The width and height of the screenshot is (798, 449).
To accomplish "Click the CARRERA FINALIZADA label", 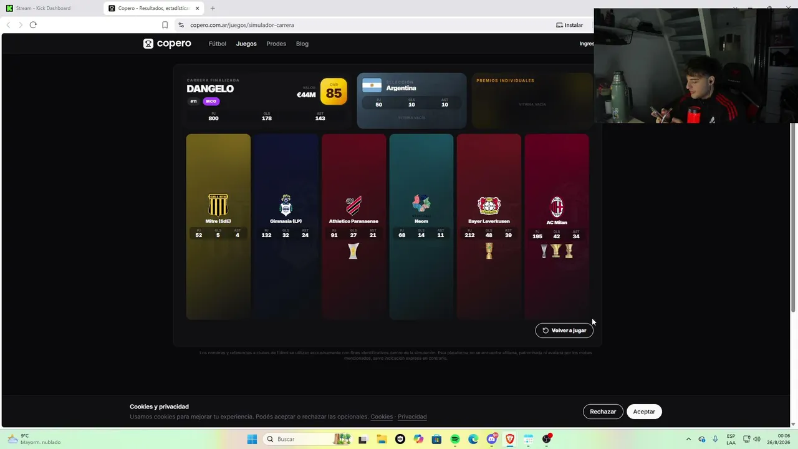I will pos(213,80).
